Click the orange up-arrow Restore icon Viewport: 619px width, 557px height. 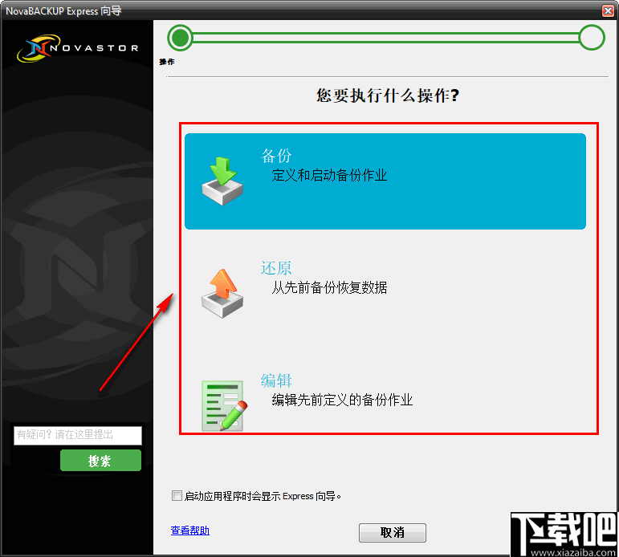(x=222, y=293)
